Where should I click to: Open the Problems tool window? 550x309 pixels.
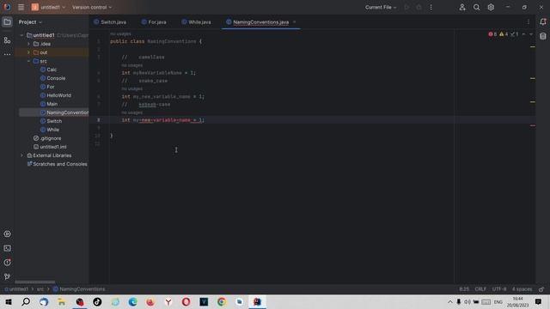point(7,263)
